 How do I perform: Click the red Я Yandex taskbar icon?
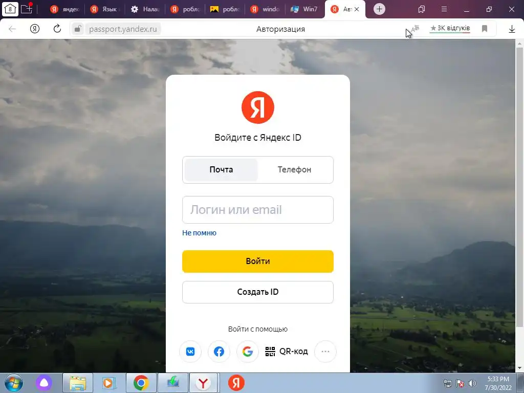point(236,383)
